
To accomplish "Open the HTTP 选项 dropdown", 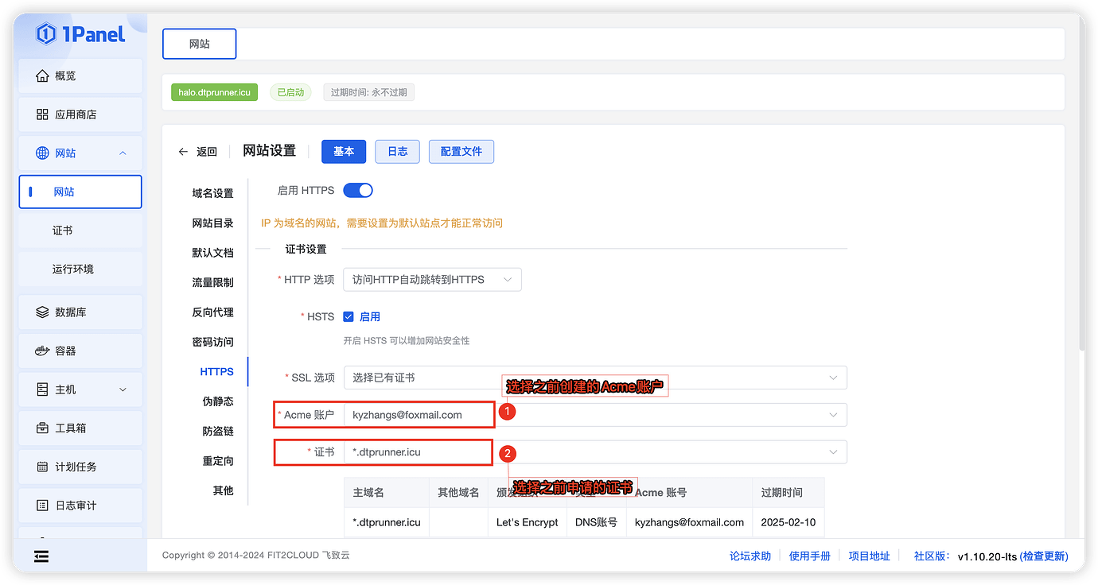I will click(x=432, y=279).
